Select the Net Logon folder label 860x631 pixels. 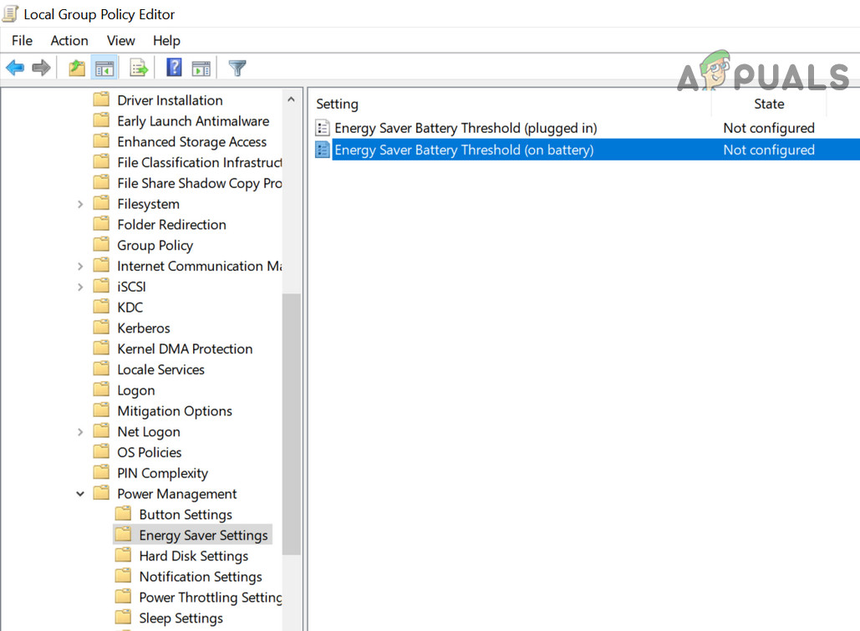click(149, 432)
